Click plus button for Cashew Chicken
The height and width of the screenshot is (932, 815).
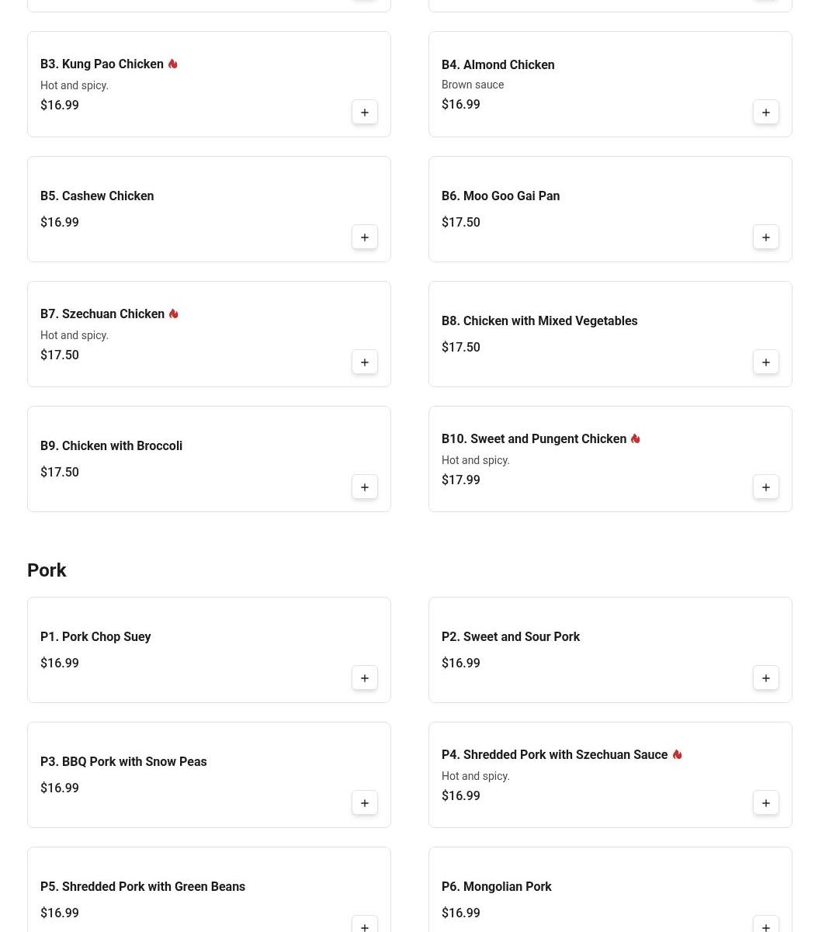click(x=365, y=237)
